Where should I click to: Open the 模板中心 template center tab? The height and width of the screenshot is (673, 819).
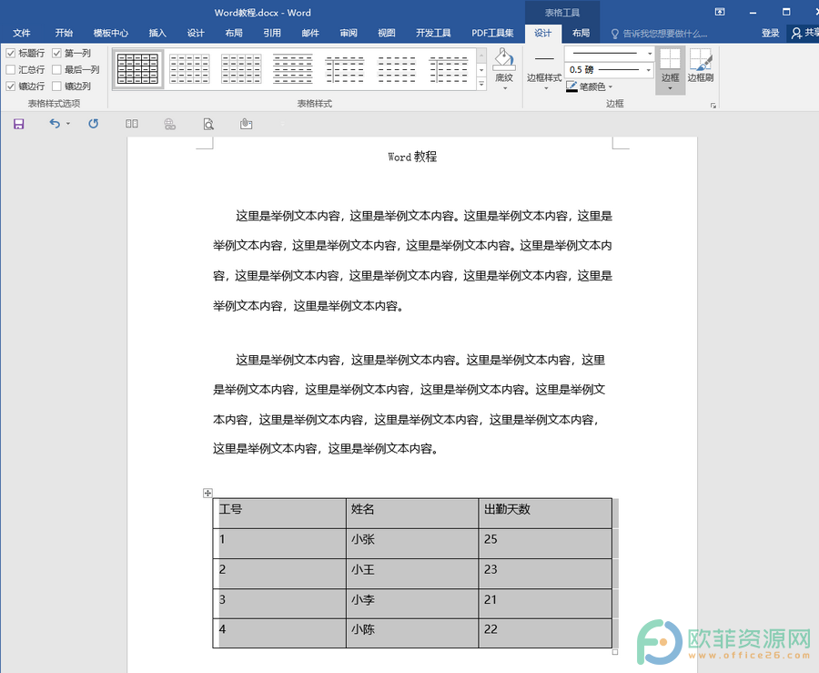pos(111,33)
